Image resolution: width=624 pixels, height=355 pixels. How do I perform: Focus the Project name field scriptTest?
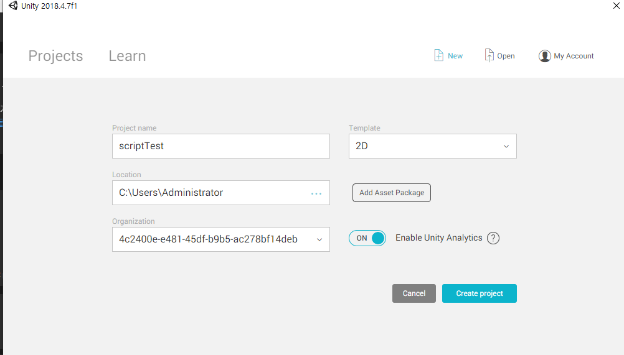click(221, 146)
